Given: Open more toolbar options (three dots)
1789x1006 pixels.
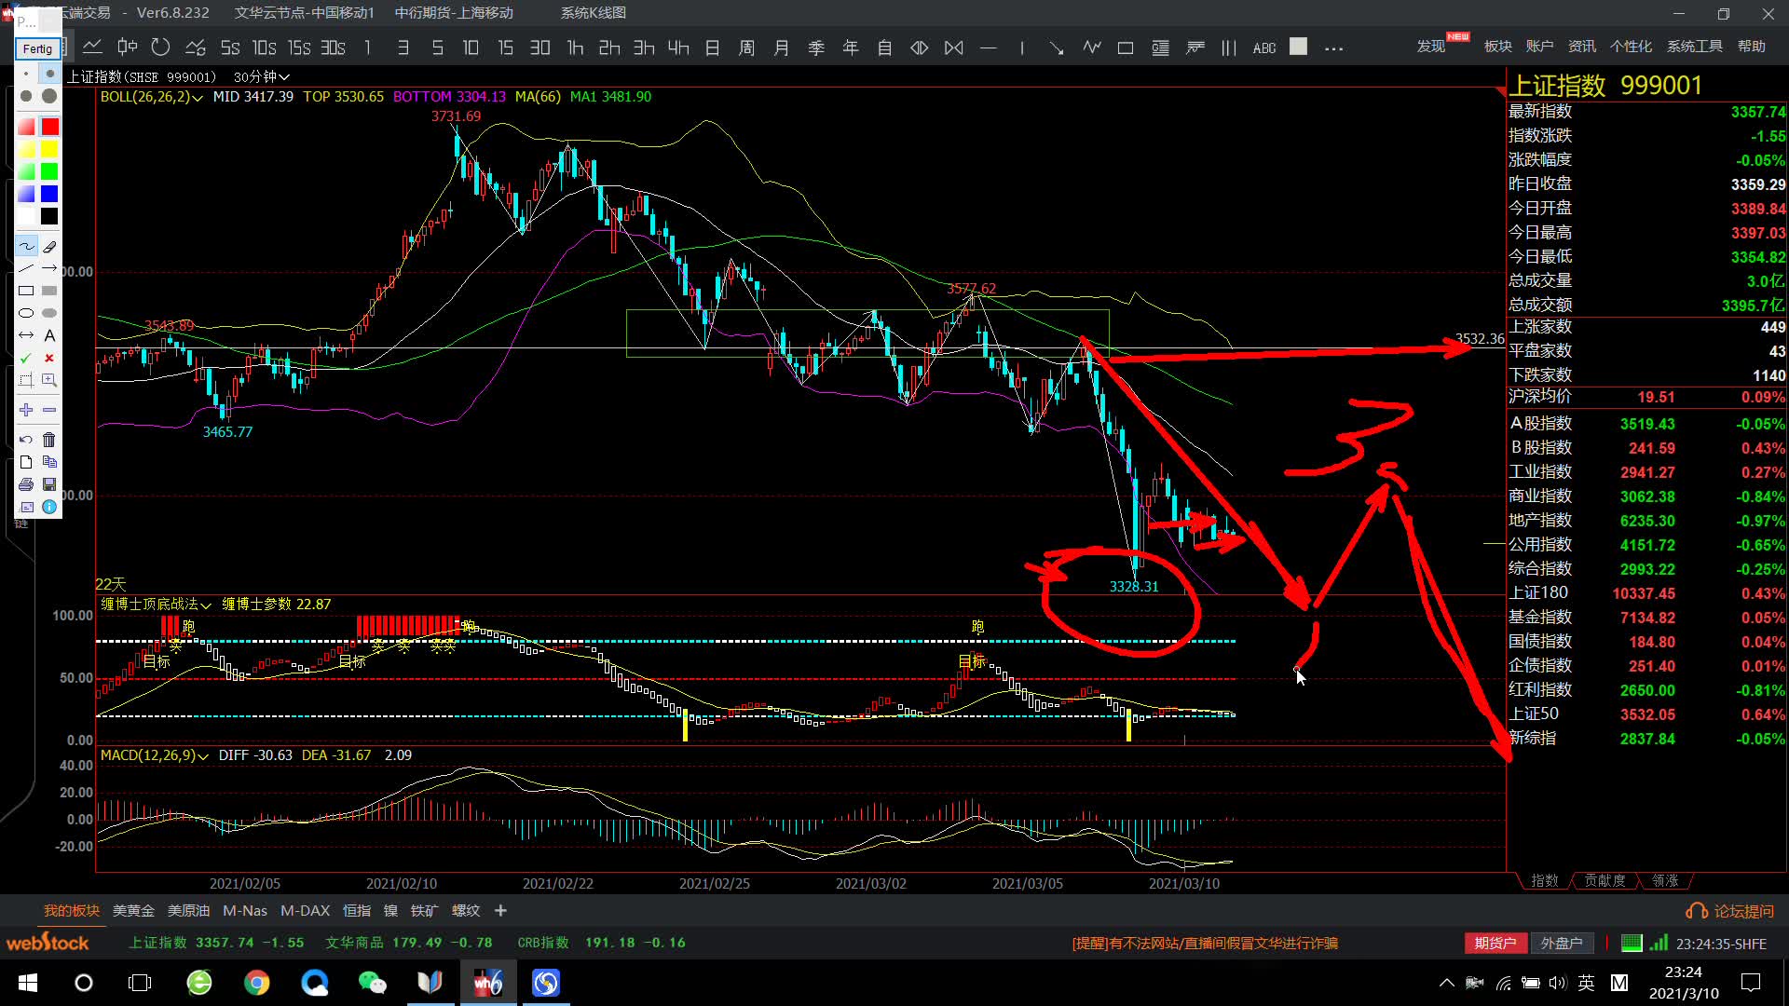Looking at the screenshot, I should [x=1334, y=48].
